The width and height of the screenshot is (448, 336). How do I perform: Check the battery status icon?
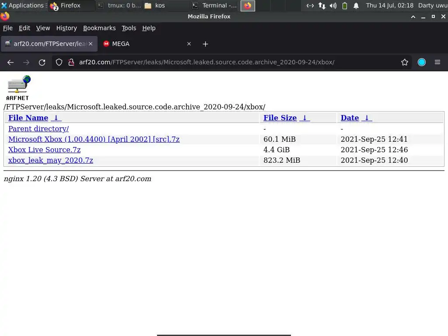[345, 5]
